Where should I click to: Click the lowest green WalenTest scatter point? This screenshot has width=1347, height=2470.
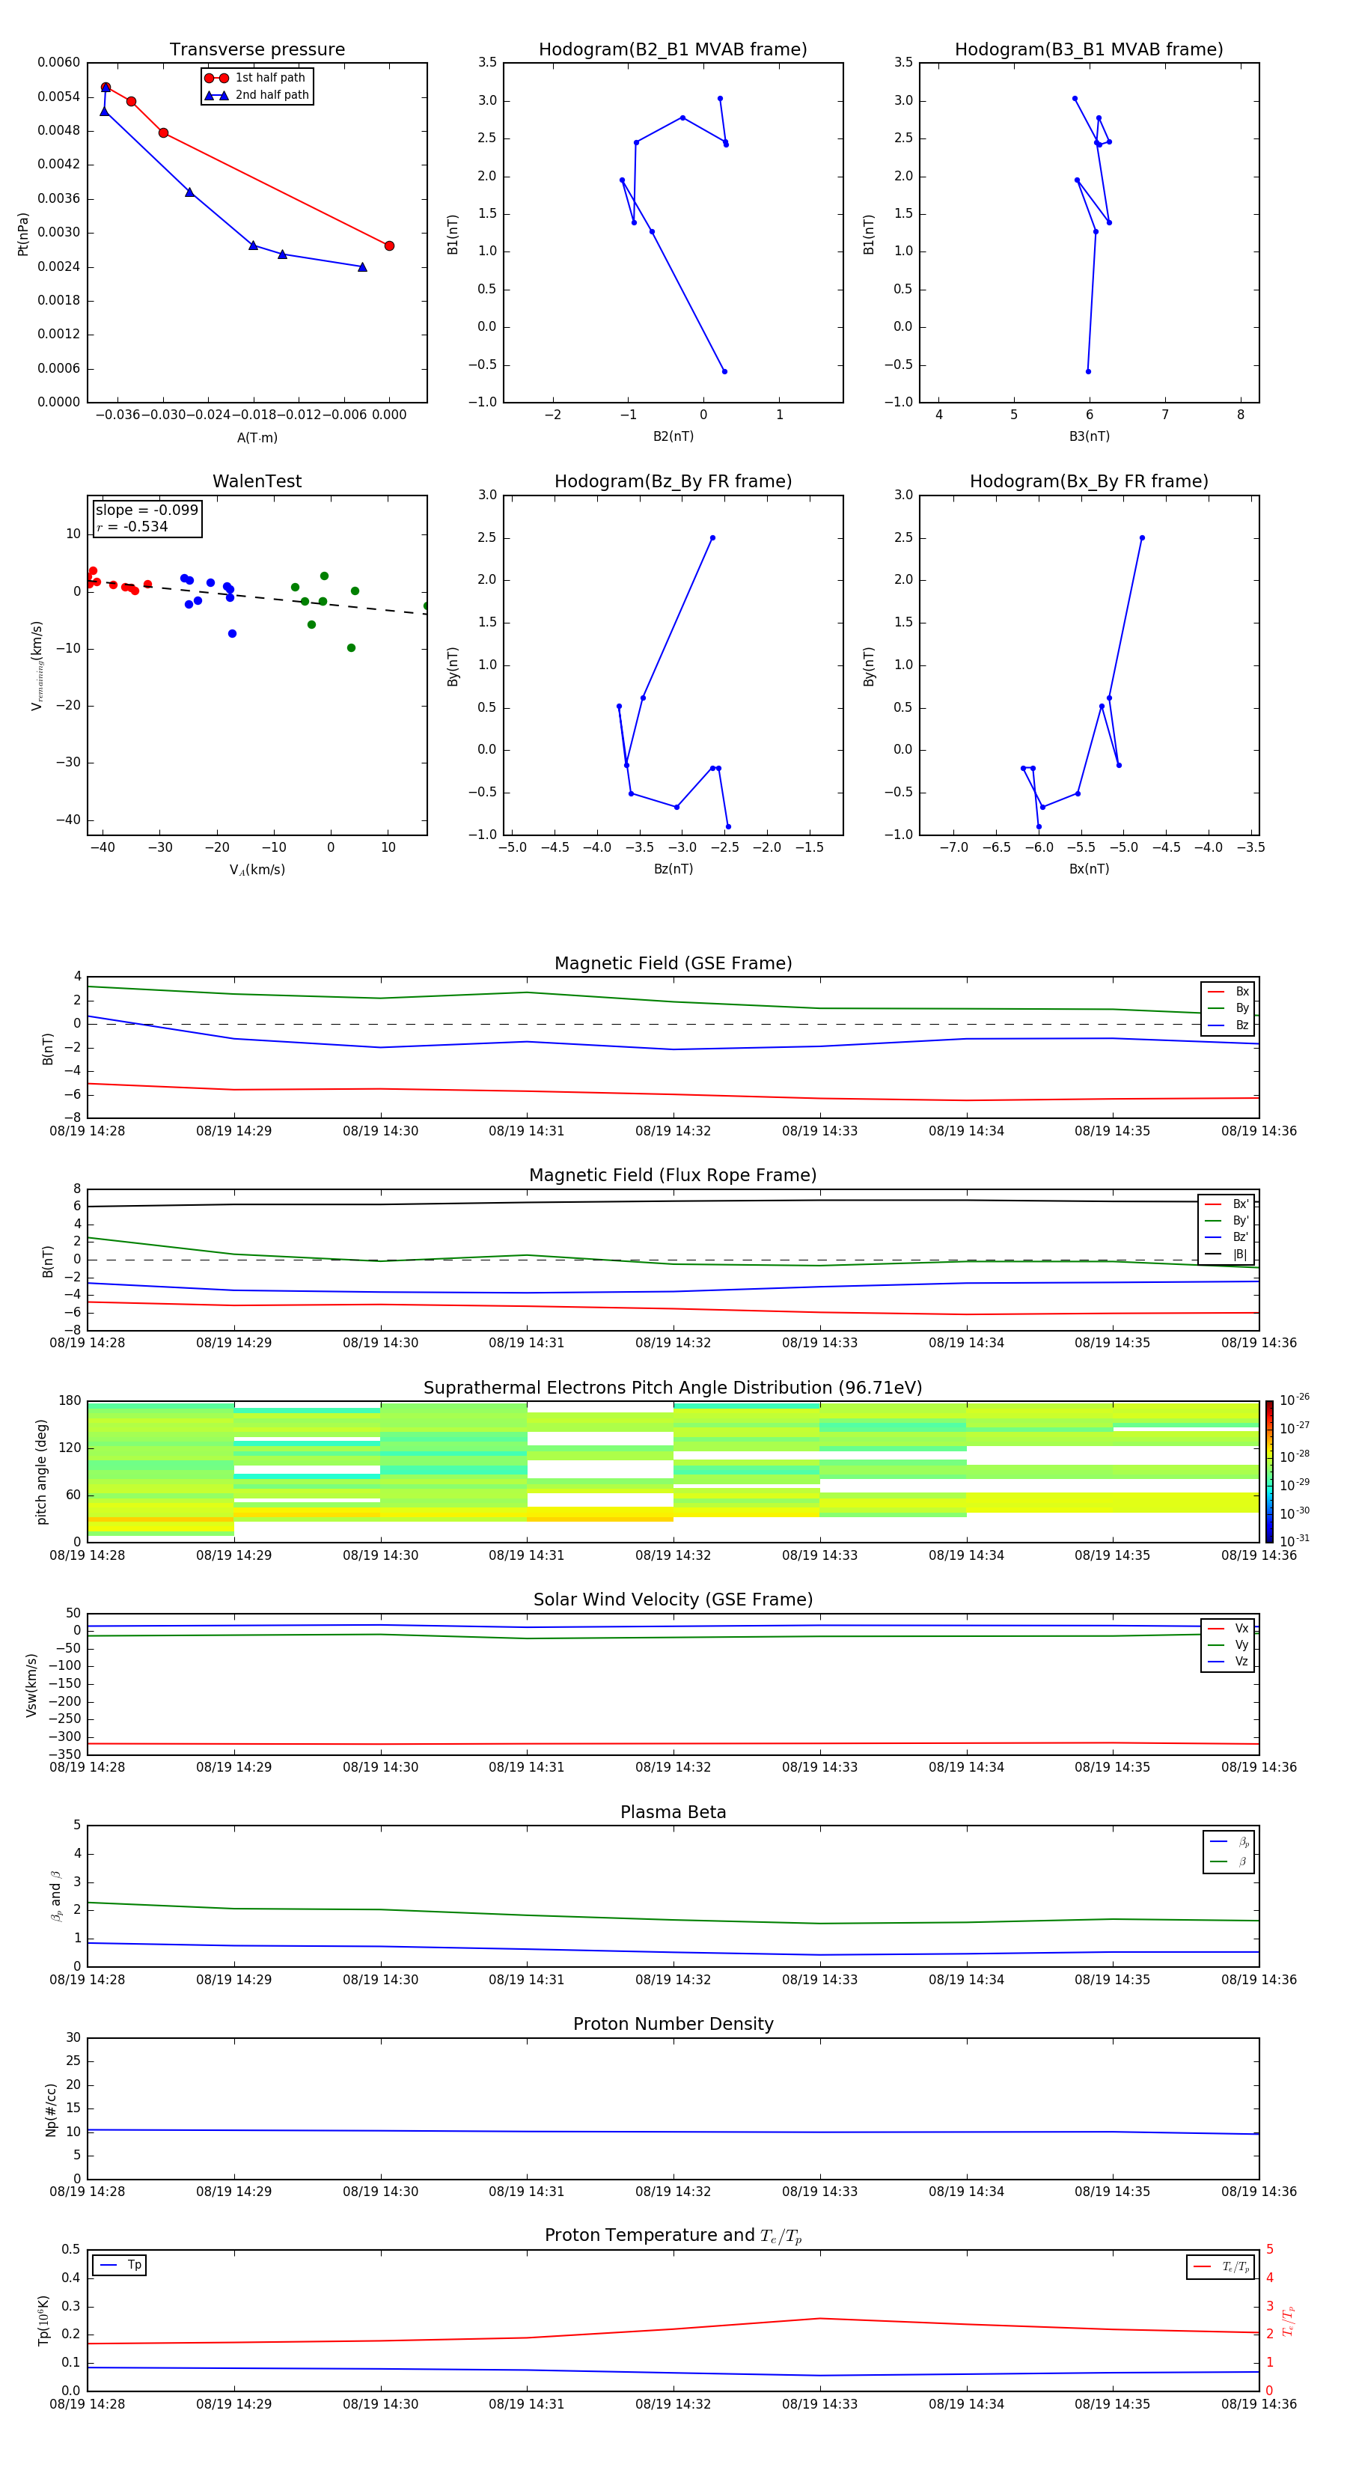click(x=351, y=648)
